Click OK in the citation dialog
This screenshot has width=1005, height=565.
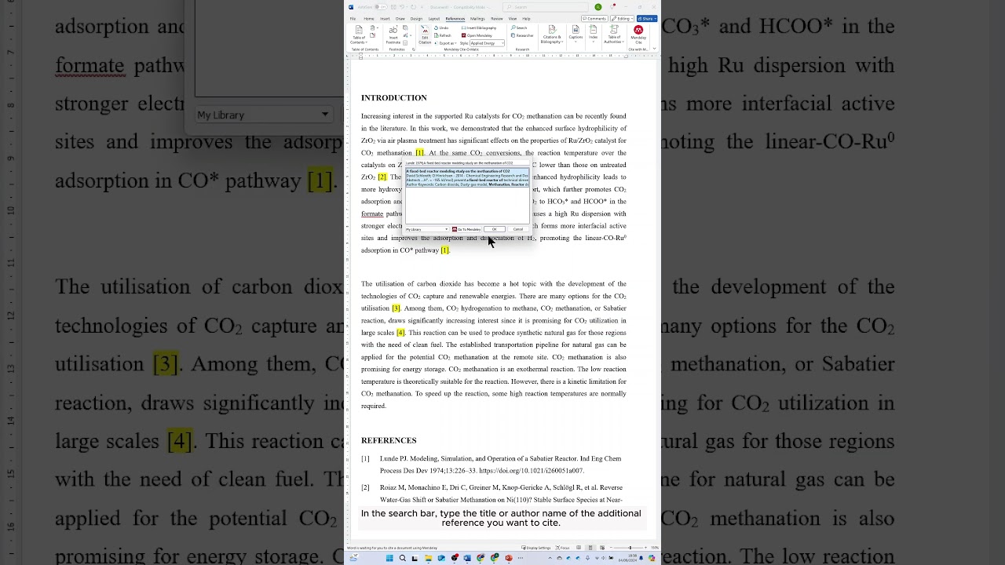tap(495, 229)
